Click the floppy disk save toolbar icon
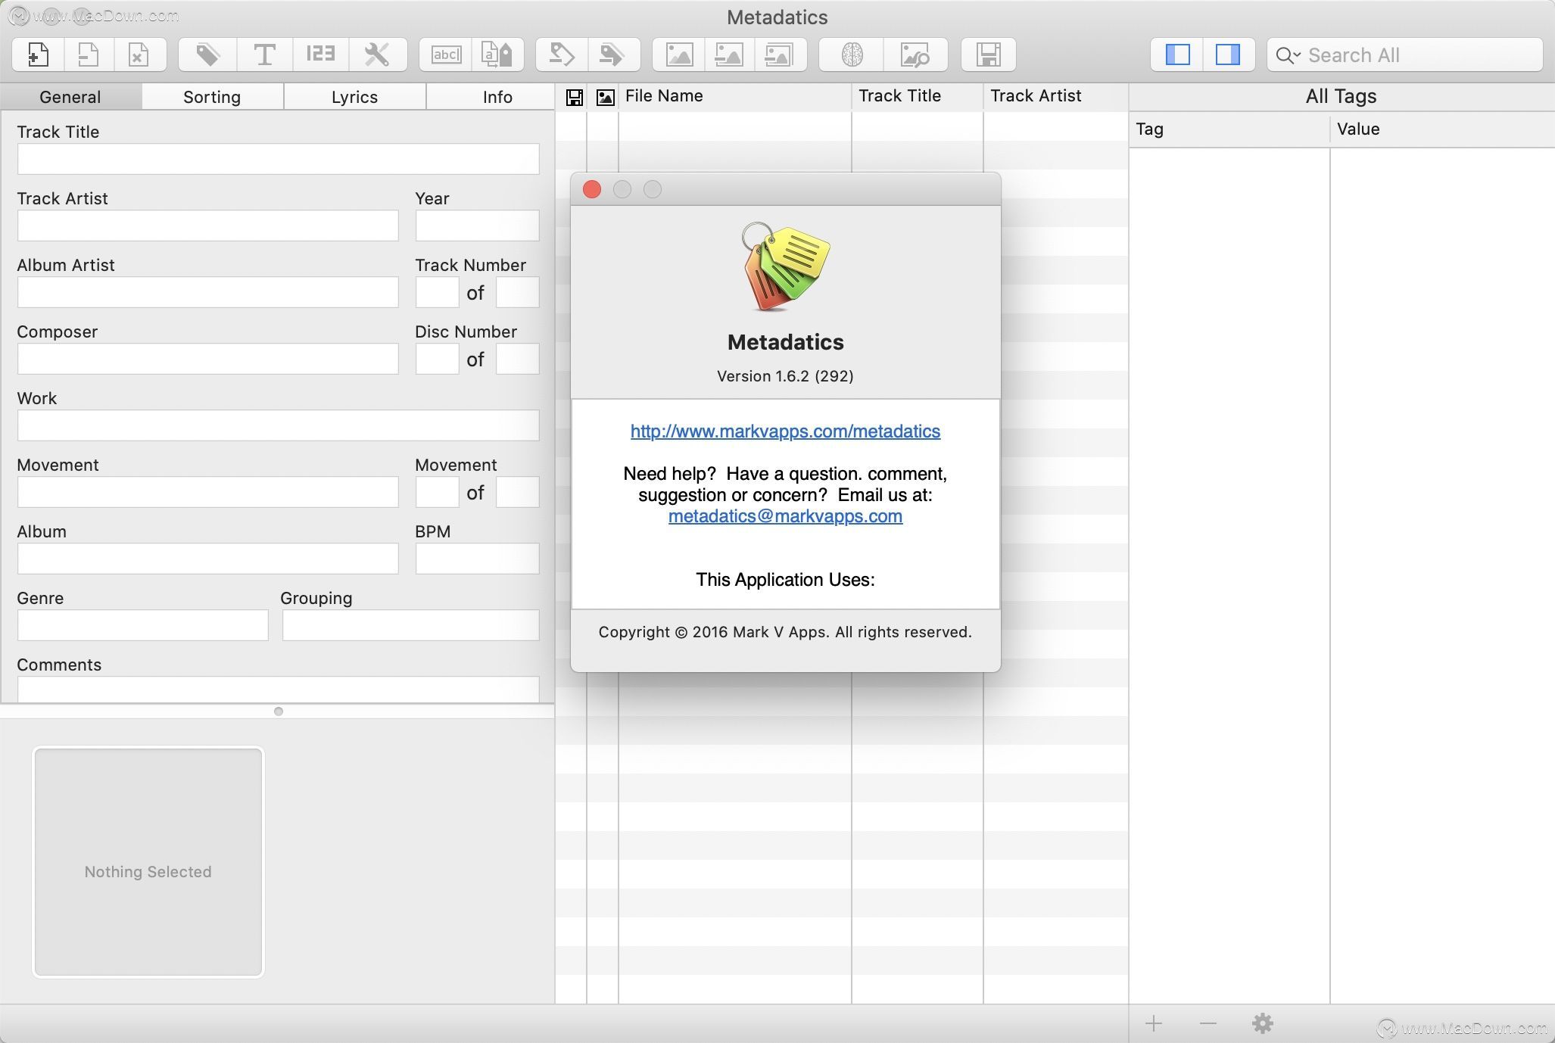The height and width of the screenshot is (1043, 1555). 988,54
